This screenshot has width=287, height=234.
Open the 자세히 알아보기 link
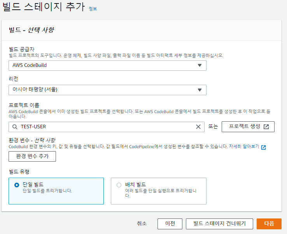coord(244,147)
